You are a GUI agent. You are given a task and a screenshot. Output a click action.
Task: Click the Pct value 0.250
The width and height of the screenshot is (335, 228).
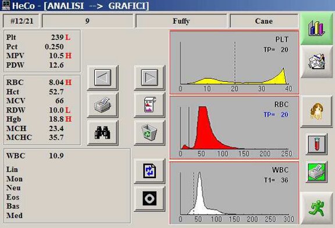tap(54, 46)
